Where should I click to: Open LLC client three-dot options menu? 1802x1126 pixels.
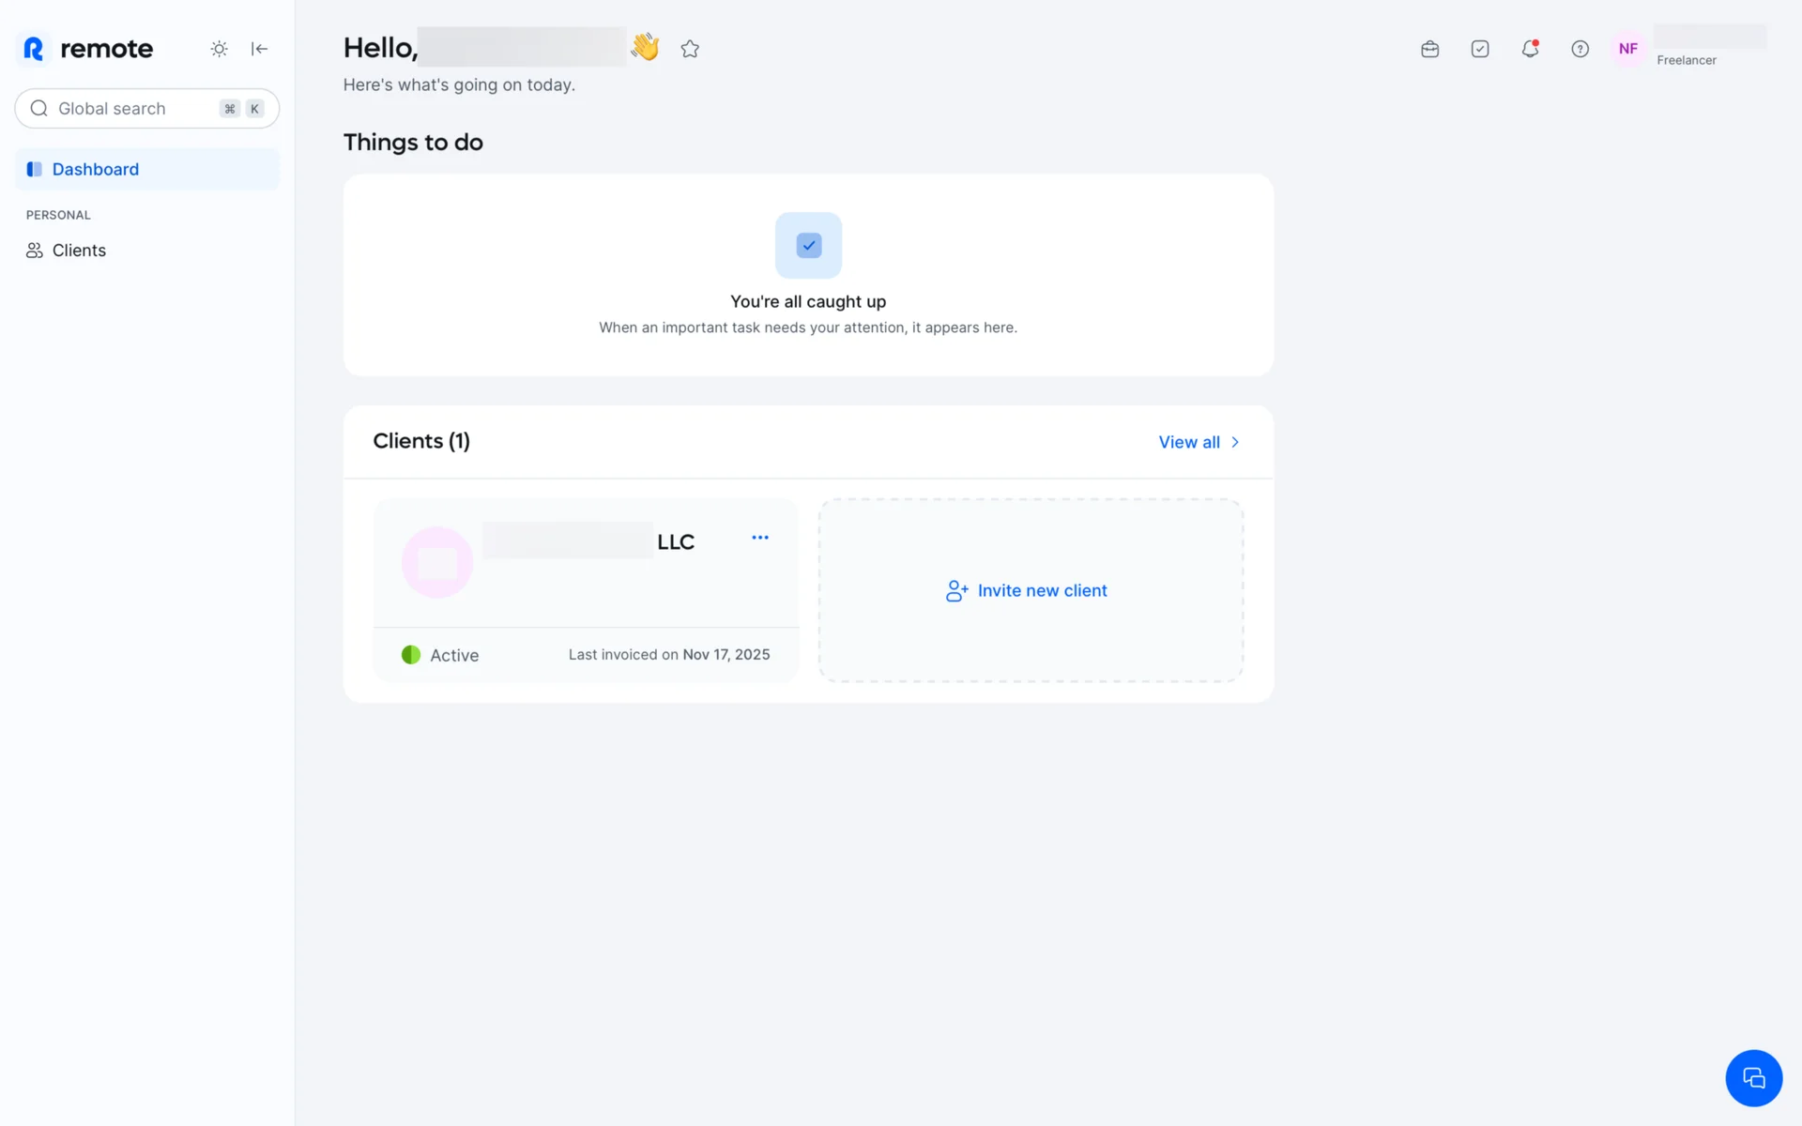[760, 538]
